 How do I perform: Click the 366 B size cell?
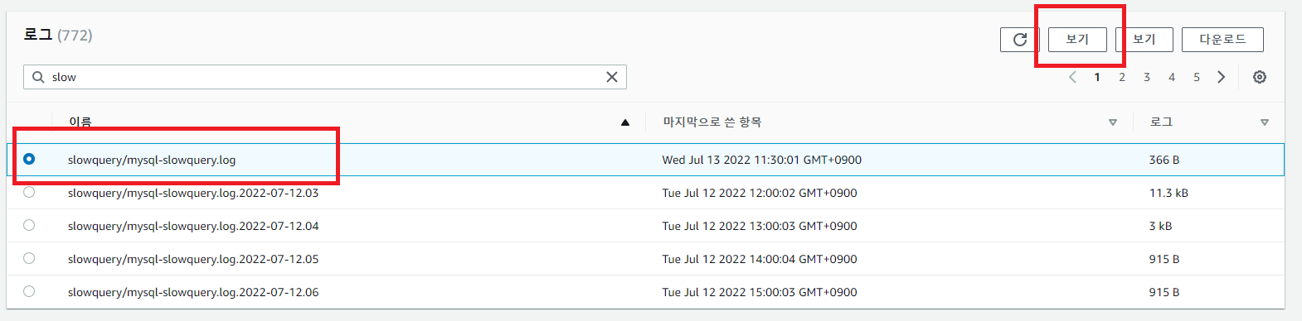point(1164,160)
